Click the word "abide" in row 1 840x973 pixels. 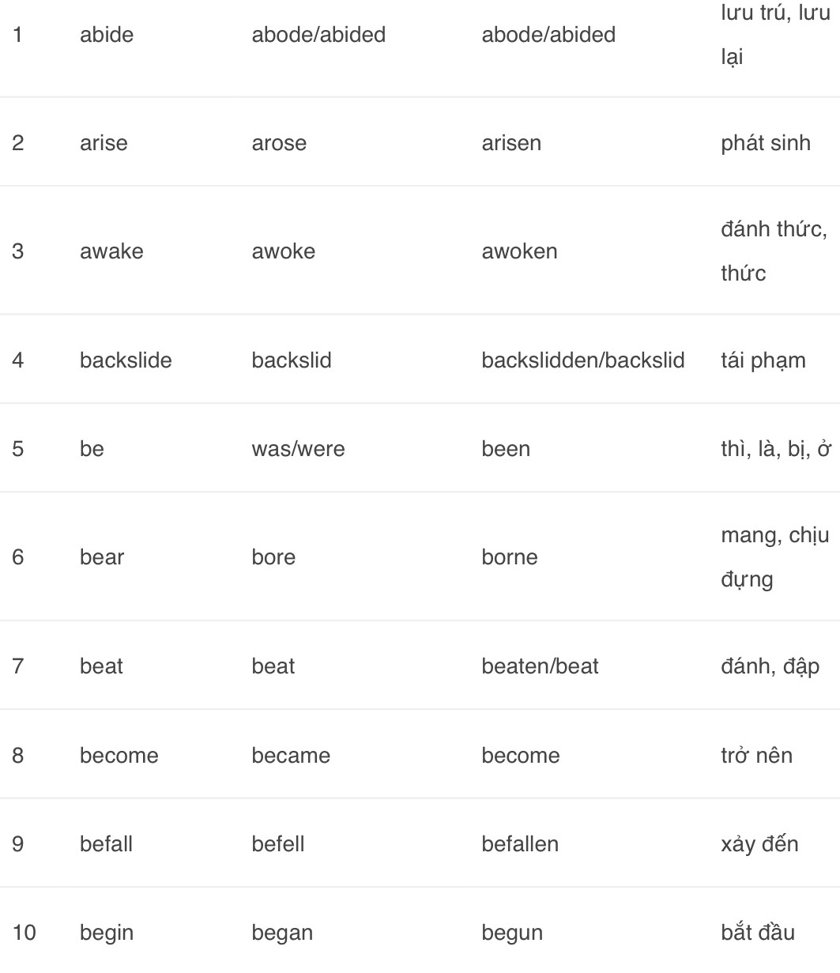[107, 35]
